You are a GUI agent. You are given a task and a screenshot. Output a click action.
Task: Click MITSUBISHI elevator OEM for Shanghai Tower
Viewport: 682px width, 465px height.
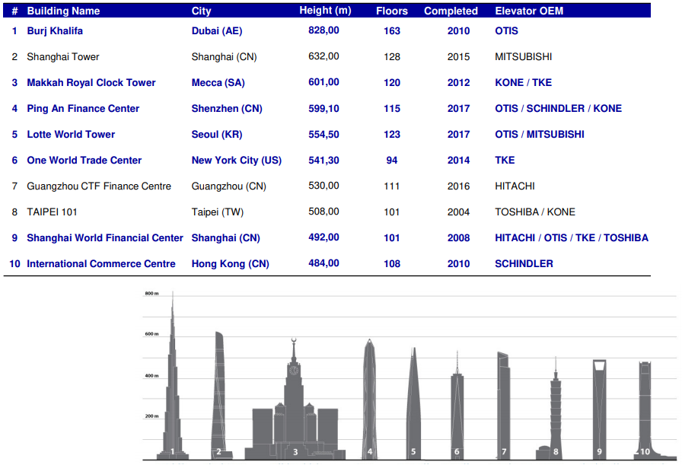(523, 57)
